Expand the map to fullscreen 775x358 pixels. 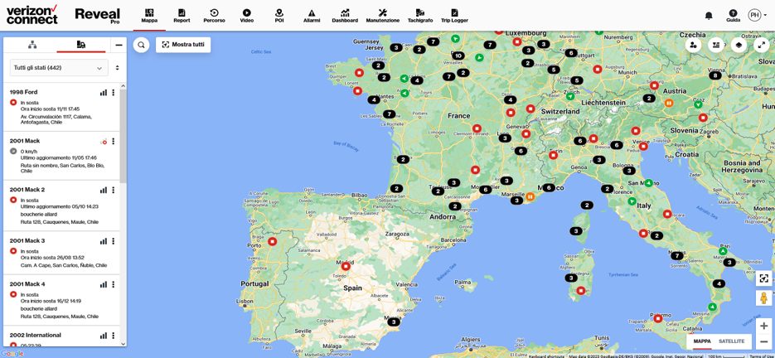761,45
